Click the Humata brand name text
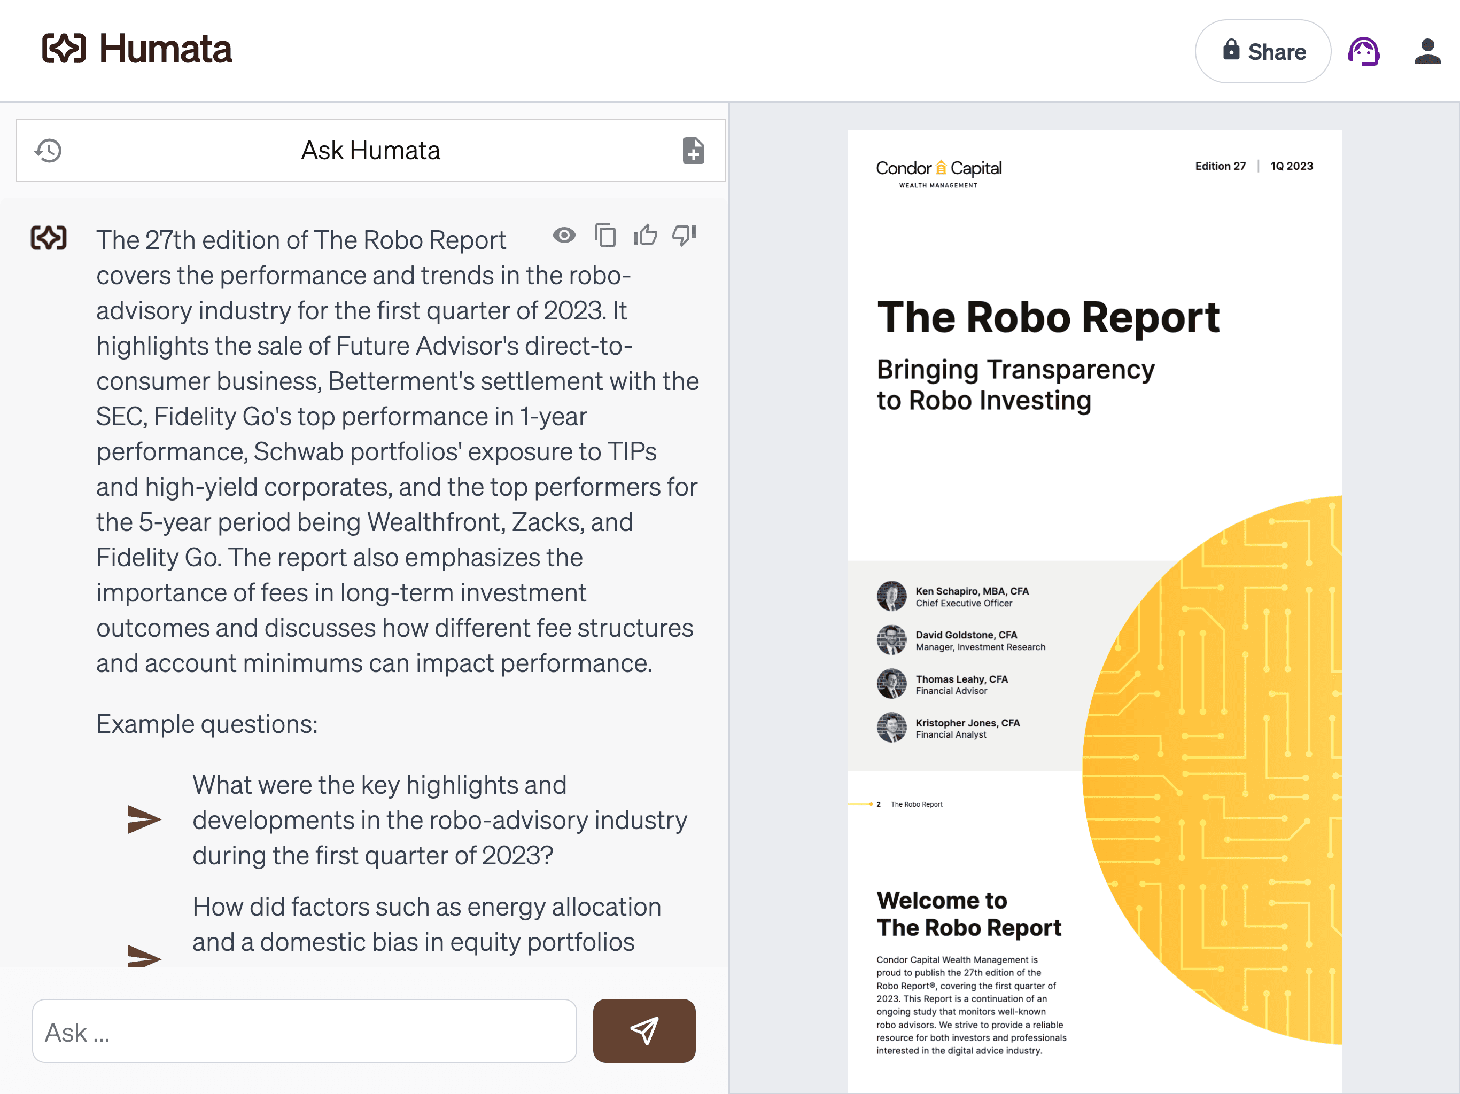Screen dimensions: 1460x1094 point(165,49)
